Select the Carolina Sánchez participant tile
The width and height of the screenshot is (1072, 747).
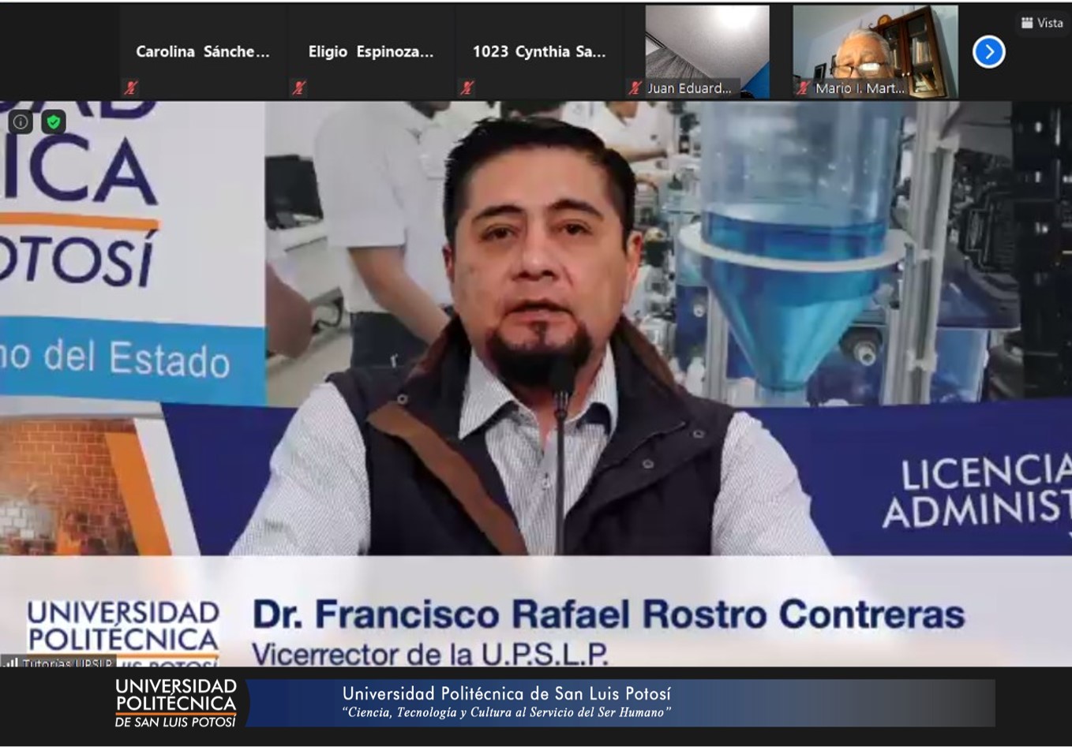point(202,52)
